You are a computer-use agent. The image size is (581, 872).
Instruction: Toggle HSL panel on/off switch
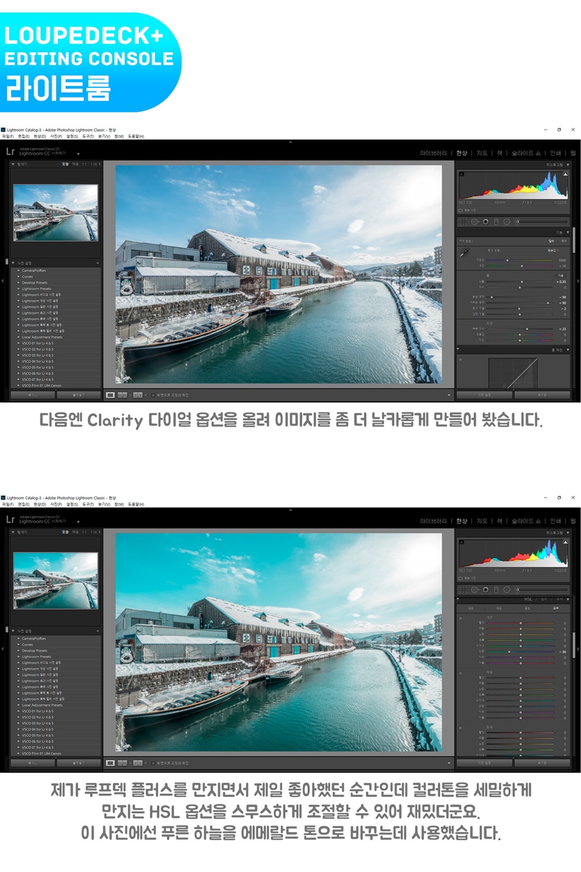[x=459, y=599]
